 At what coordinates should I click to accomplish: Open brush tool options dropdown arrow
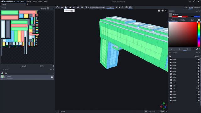click(59, 8)
